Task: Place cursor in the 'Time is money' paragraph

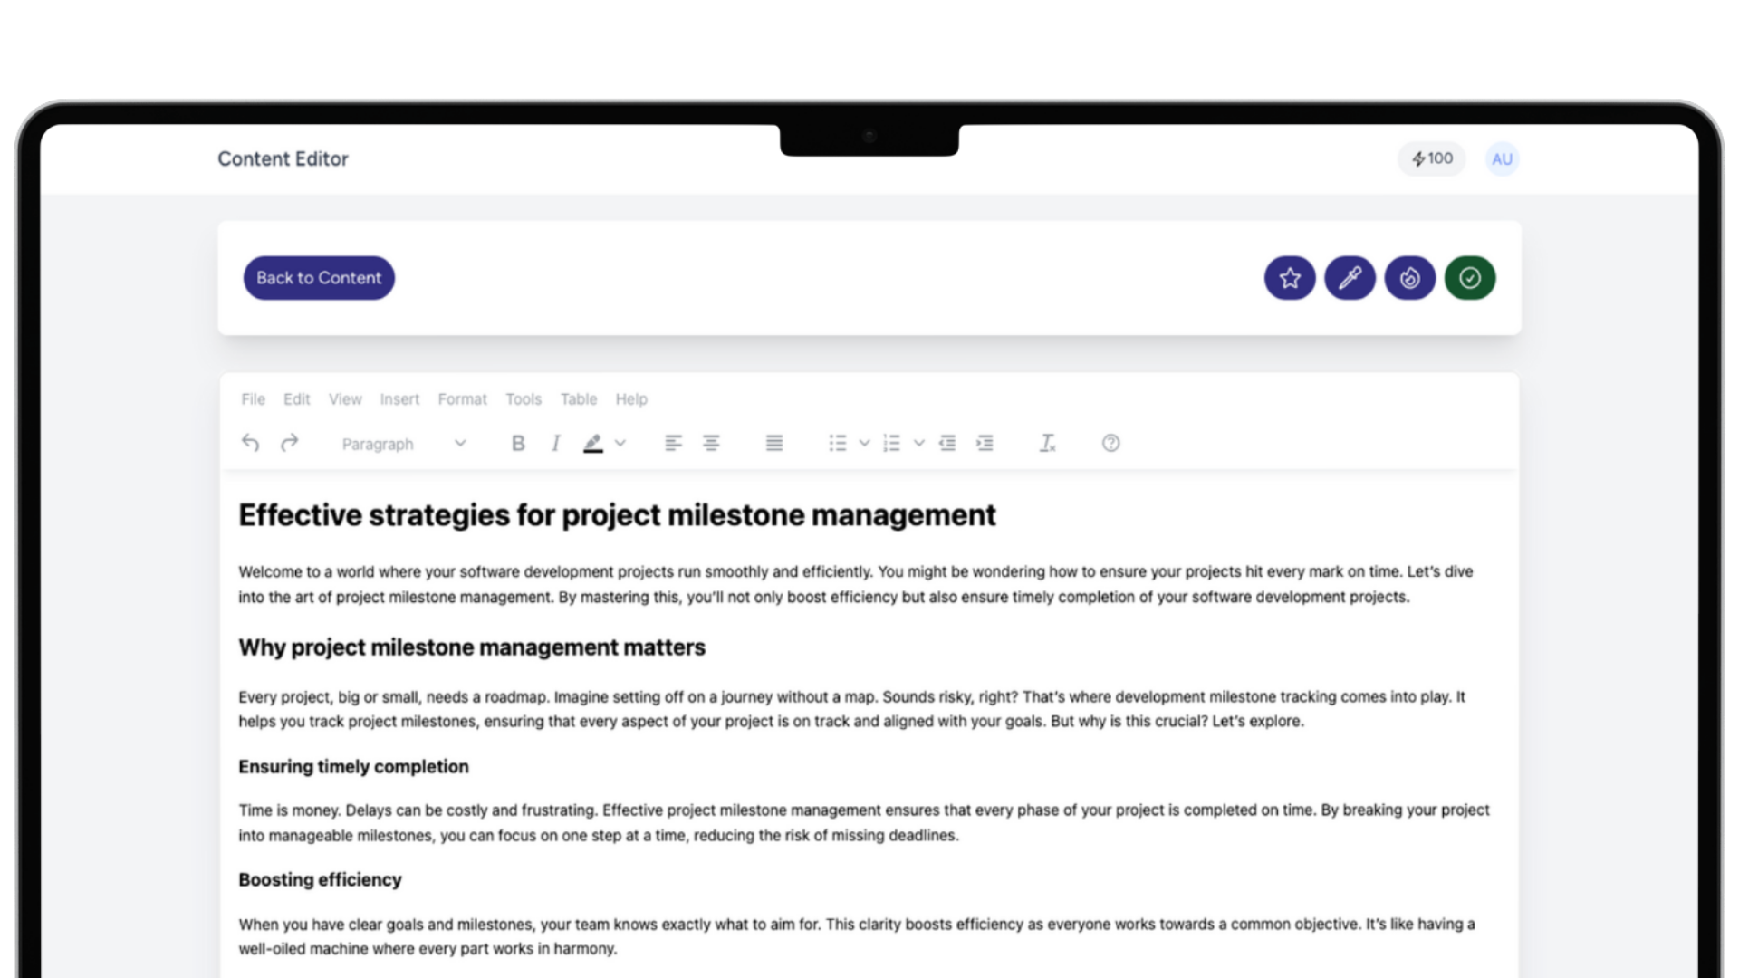Action: click(864, 822)
